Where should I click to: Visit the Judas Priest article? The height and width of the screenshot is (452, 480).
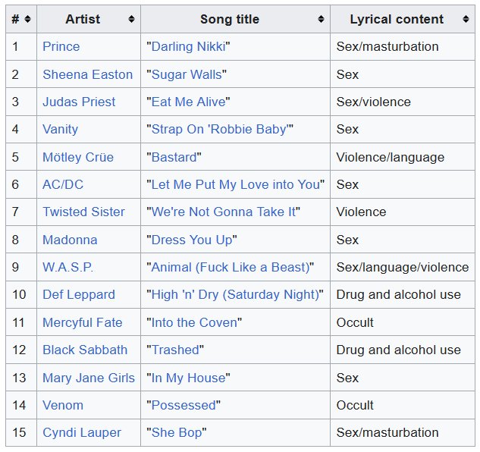[79, 102]
